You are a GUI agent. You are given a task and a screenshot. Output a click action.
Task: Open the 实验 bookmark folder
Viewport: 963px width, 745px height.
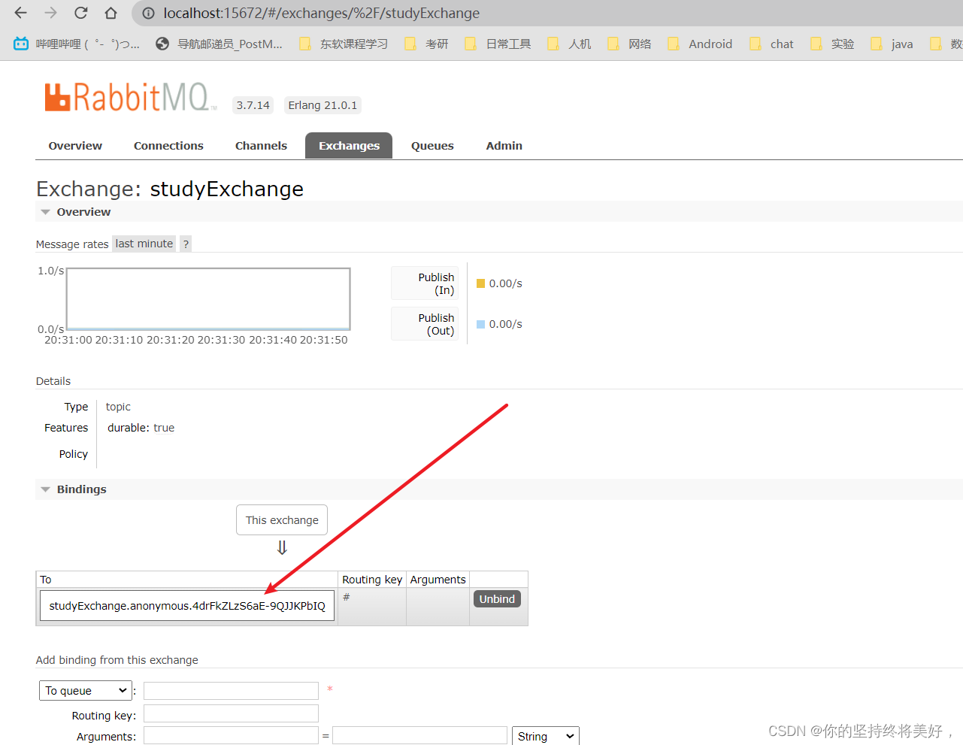(x=832, y=44)
